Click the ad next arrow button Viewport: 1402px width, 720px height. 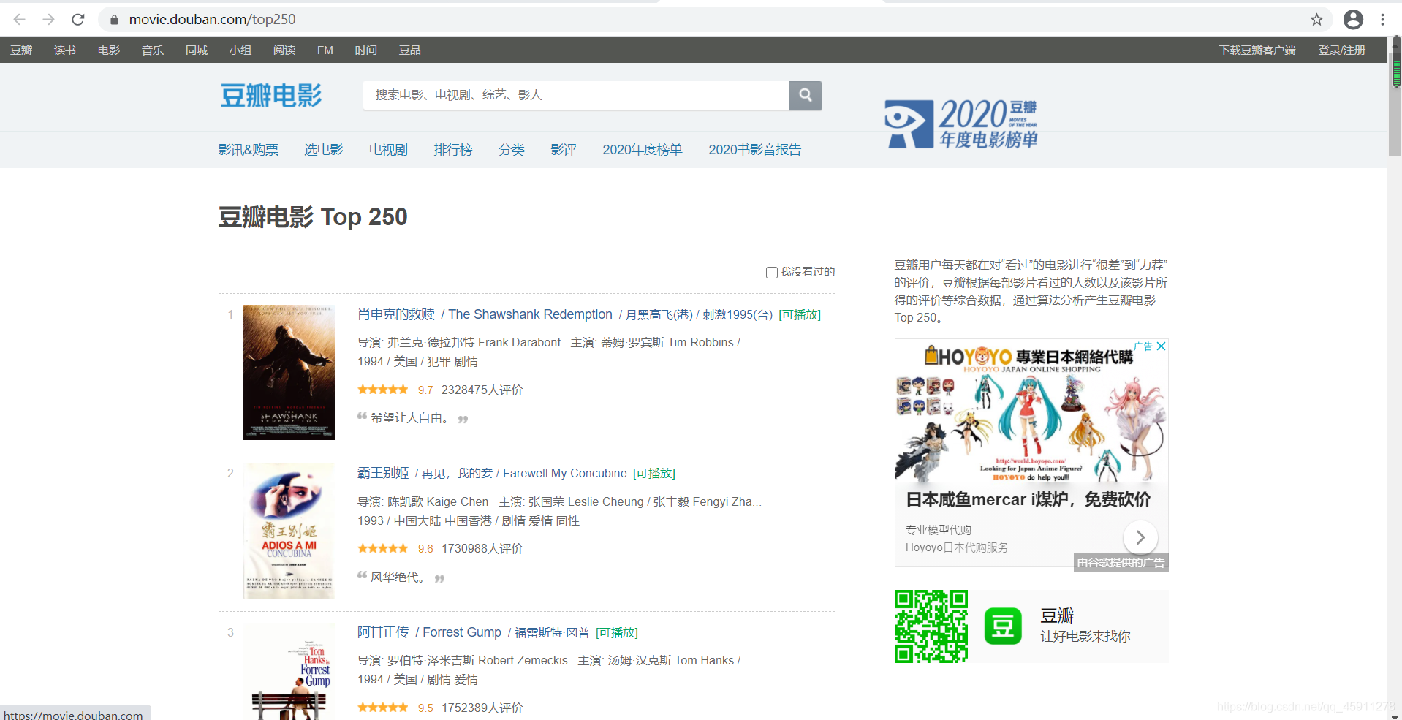(x=1140, y=537)
